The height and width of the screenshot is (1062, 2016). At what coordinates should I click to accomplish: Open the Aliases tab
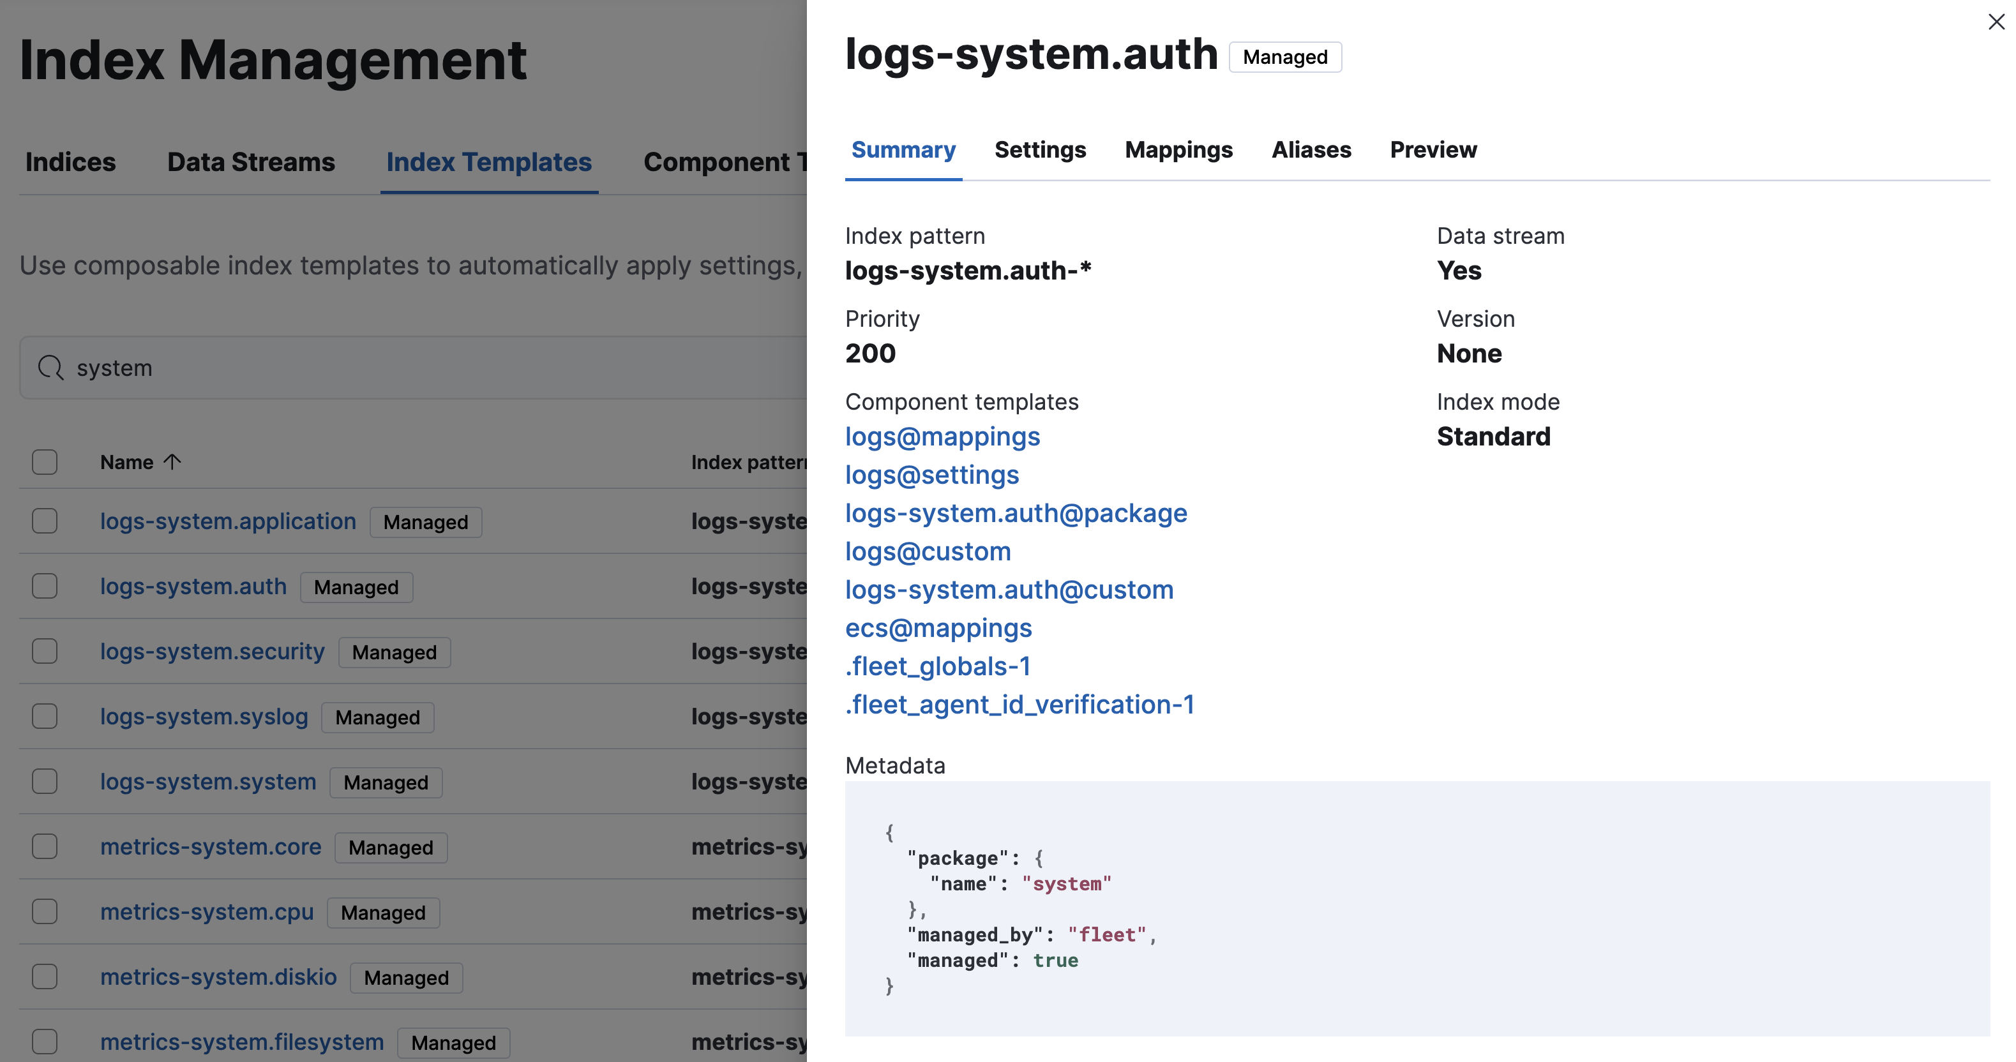click(x=1311, y=149)
